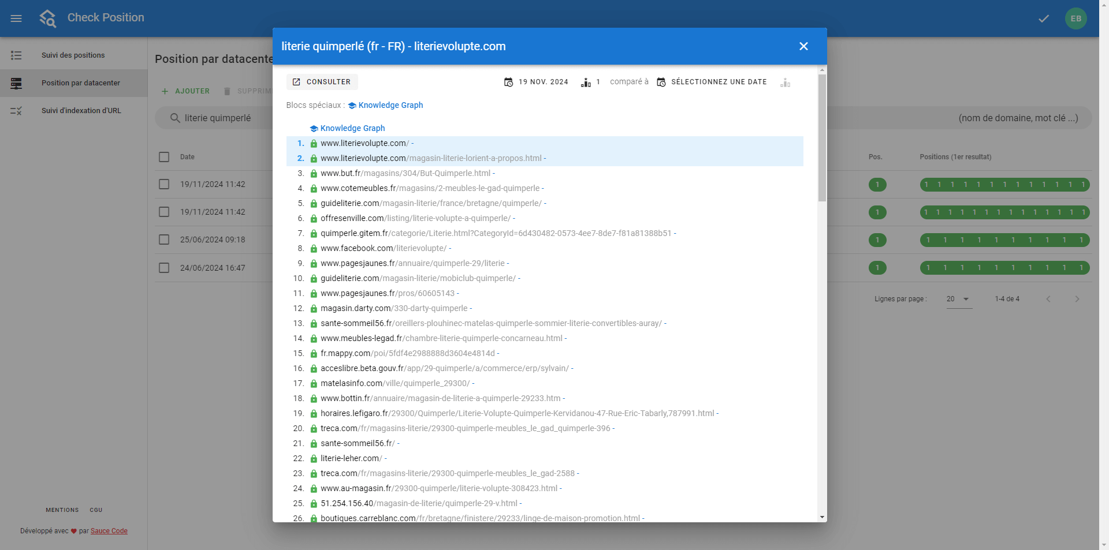
Task: Click the Suivi des positions list icon
Action: pyautogui.click(x=16, y=55)
